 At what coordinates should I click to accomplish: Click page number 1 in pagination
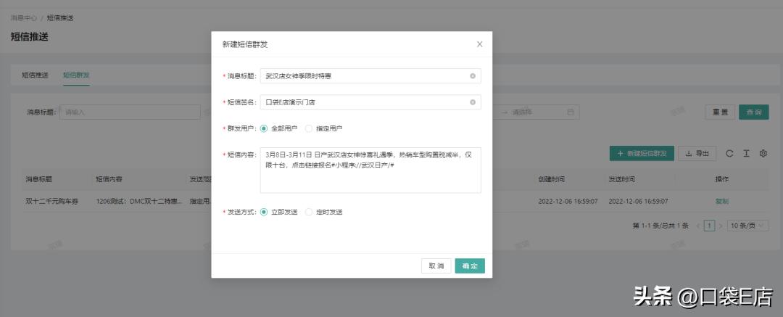(x=709, y=226)
